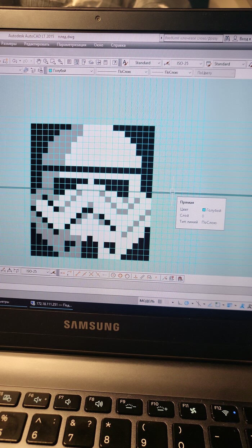Expand the Голубой color dropdown

coord(92,71)
